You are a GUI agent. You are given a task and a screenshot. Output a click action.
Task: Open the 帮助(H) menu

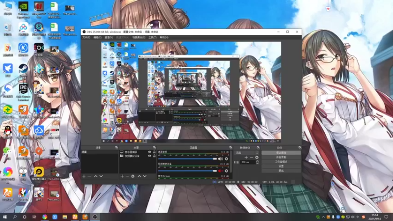(164, 37)
